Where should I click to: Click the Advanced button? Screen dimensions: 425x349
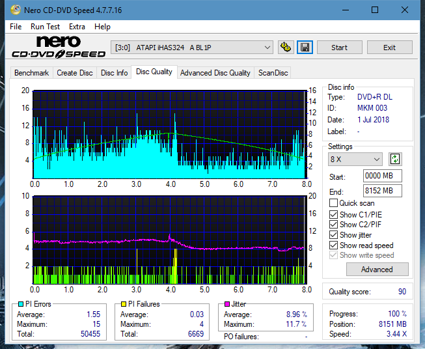pos(377,269)
